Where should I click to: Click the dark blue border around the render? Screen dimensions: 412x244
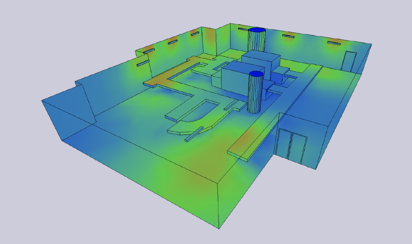click(8, 122)
